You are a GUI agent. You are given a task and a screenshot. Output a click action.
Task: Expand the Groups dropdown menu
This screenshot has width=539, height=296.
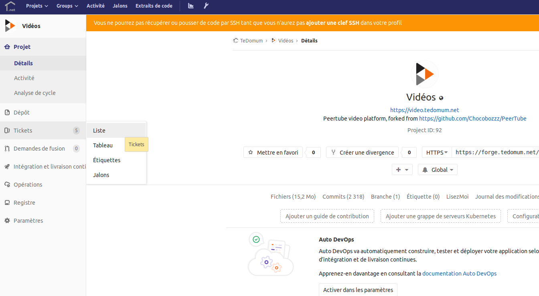pyautogui.click(x=67, y=6)
